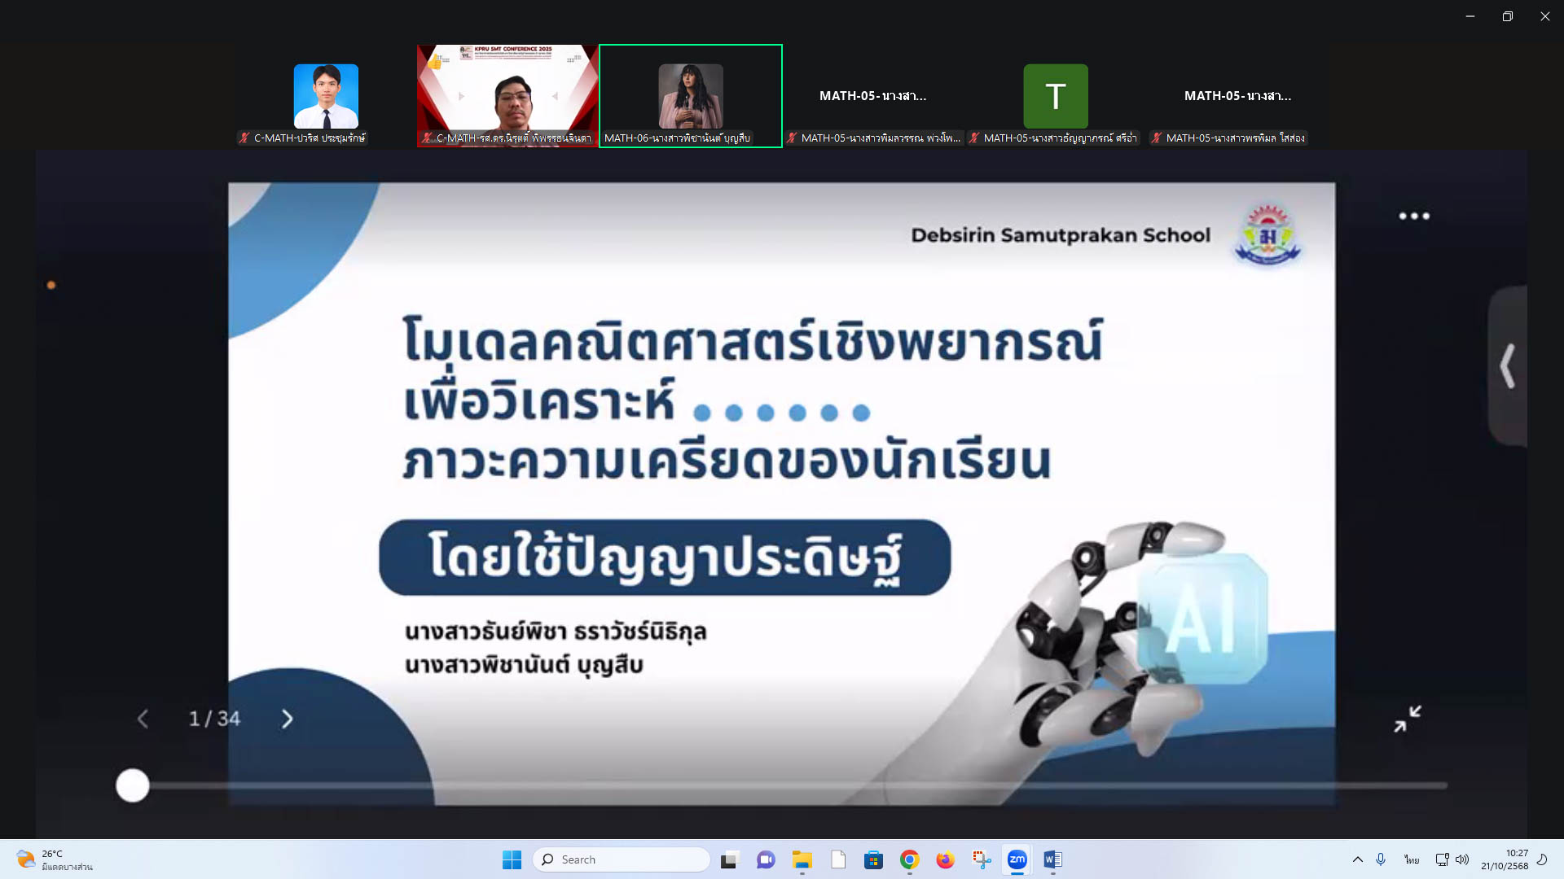The height and width of the screenshot is (879, 1564).
Task: Expand the right side panel chevron
Action: point(1508,366)
